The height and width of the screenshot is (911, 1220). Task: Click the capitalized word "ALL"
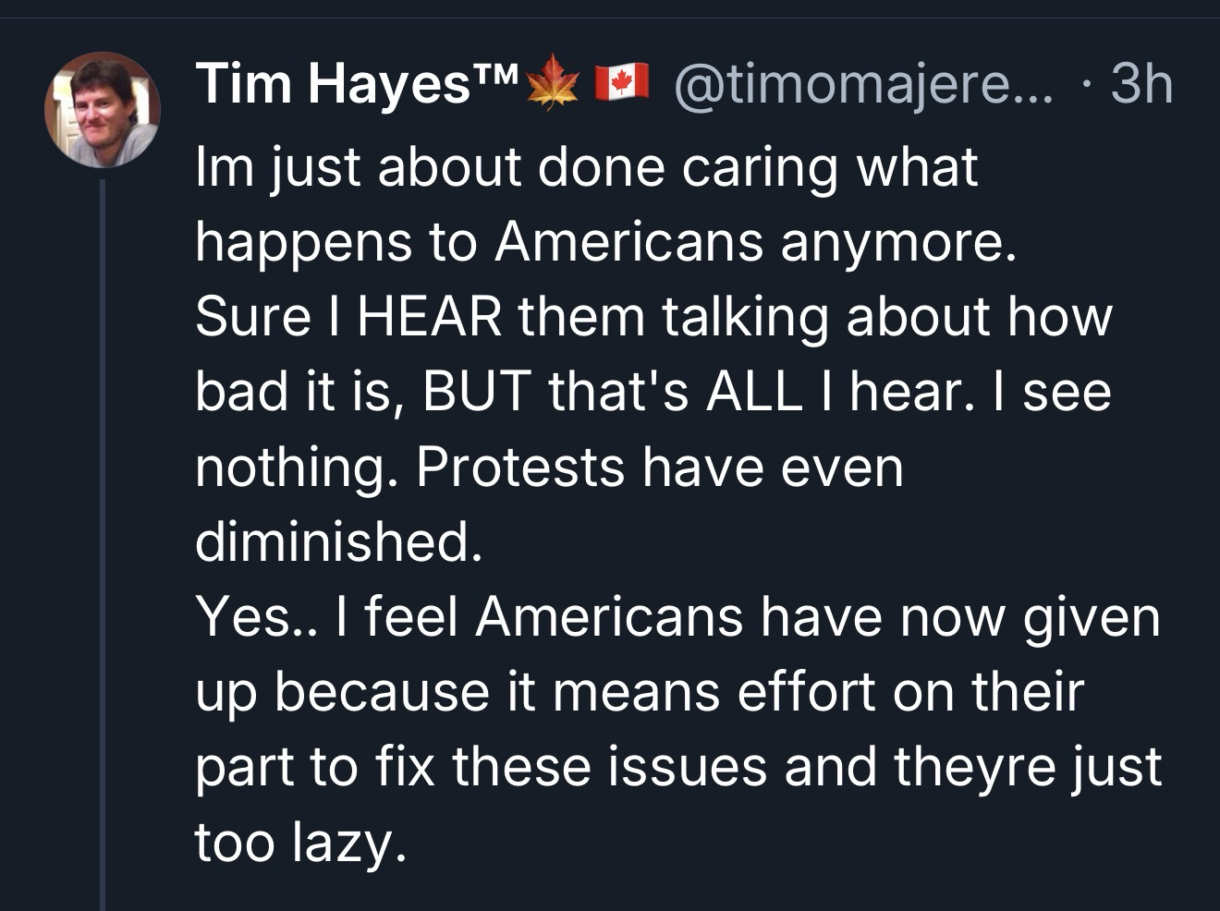coord(752,392)
